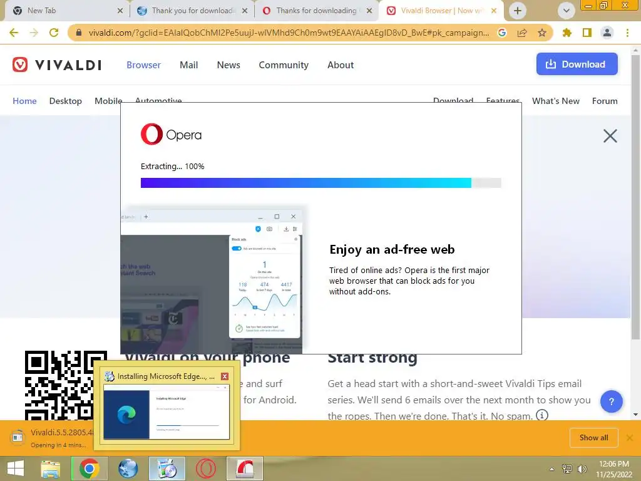Open the News menu item
This screenshot has width=641, height=481.
228,65
